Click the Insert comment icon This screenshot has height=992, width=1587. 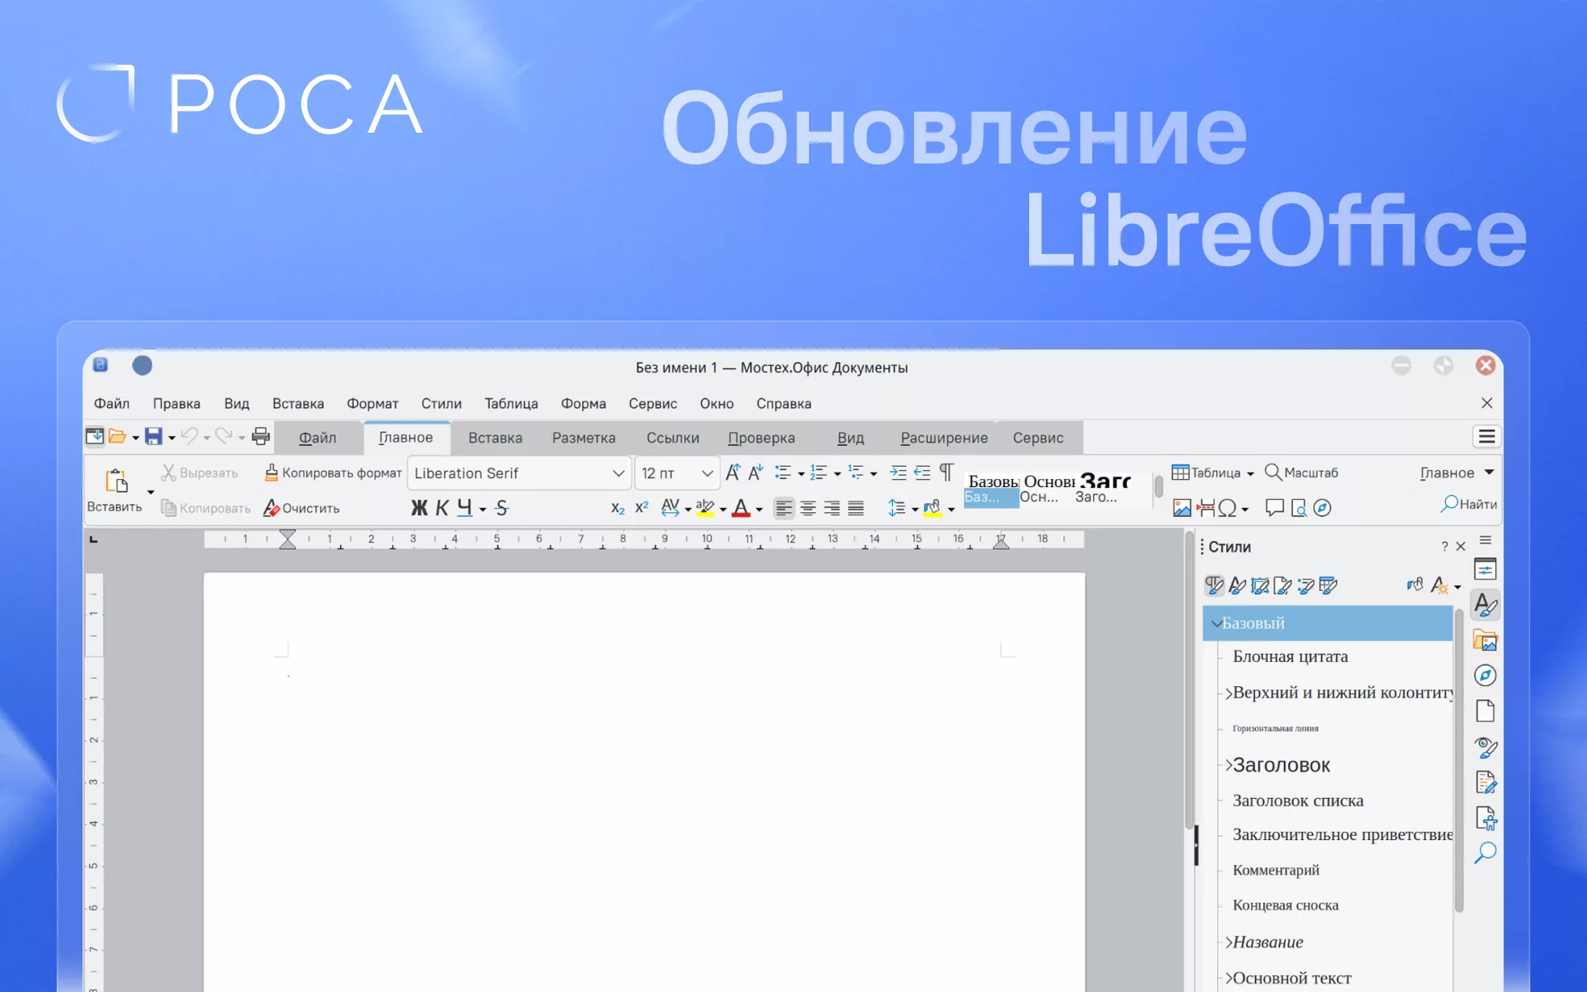pos(1274,508)
